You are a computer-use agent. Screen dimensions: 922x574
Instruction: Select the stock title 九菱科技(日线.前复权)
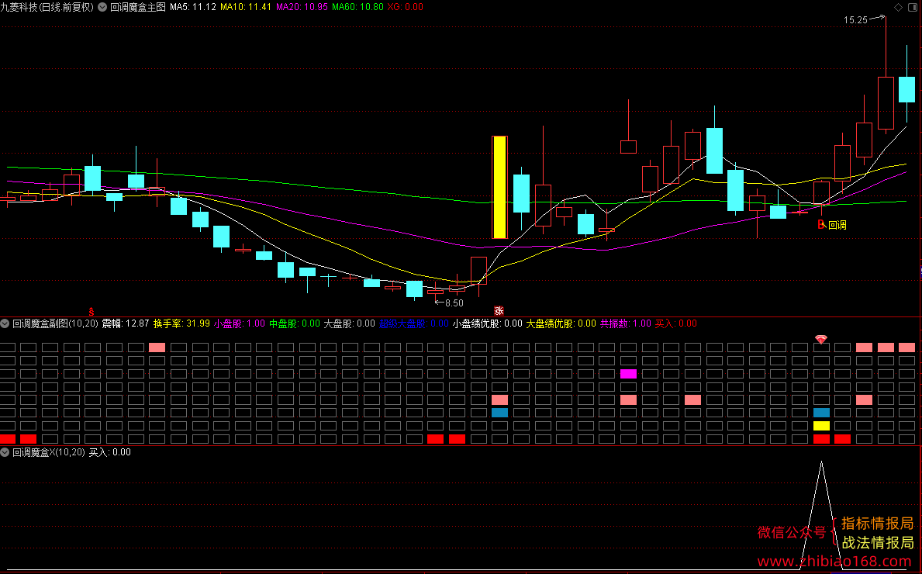pos(47,7)
